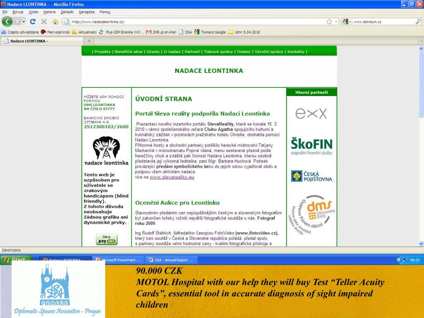This screenshot has width=424, height=318.
Task: Click the exx partner logo
Action: tap(311, 113)
